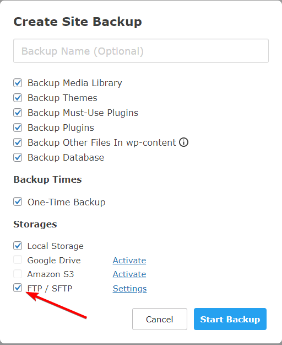The image size is (282, 345).
Task: Focus the Backup Name input field
Action: 141,51
